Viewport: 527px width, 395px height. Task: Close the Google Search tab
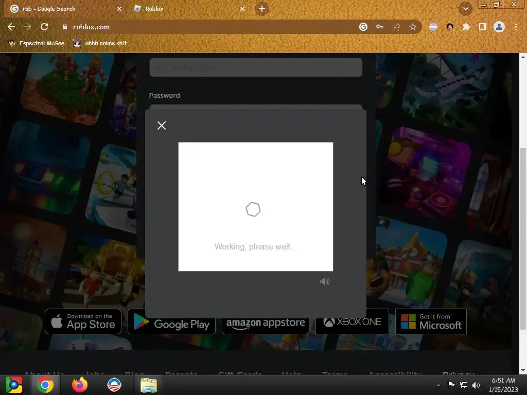coord(119,9)
